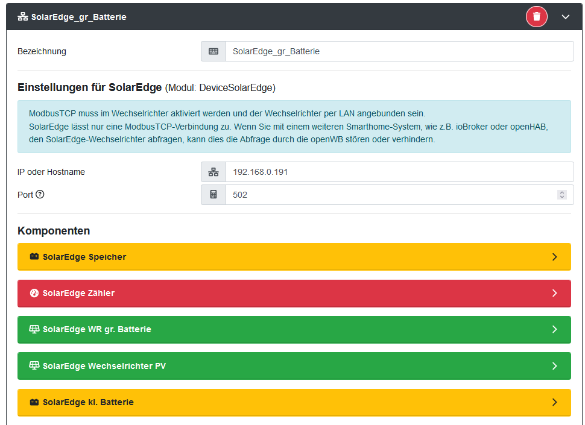Viewport: 585px width, 425px height.
Task: Expand SolarEdge kl. Batterie chevron
Action: click(x=555, y=402)
